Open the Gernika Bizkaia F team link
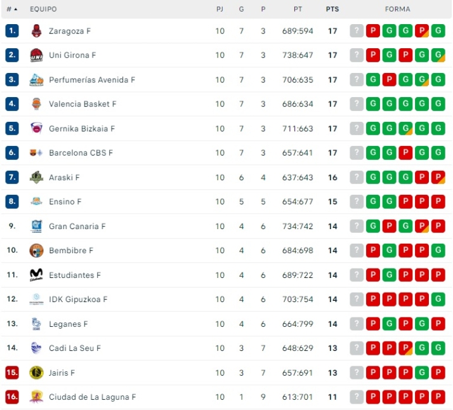Image resolution: width=453 pixels, height=410 pixels. [82, 129]
